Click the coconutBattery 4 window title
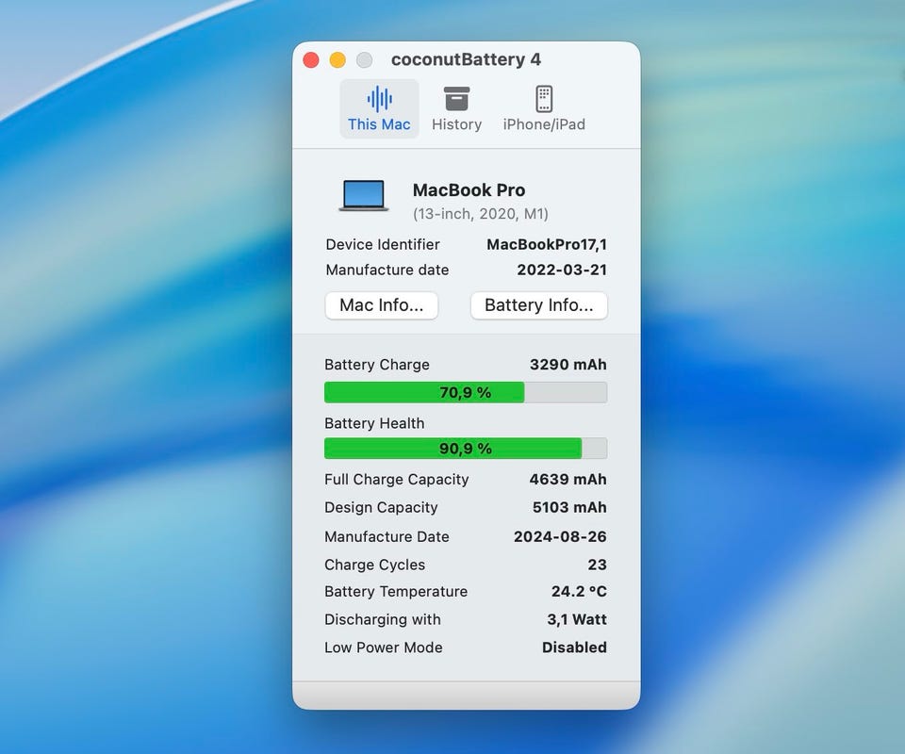Viewport: 905px width, 754px height. pos(466,59)
